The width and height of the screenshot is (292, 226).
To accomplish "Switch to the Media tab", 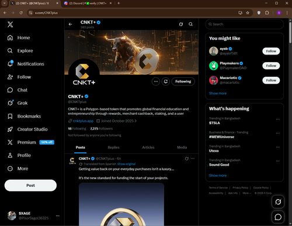I will 182,148.
